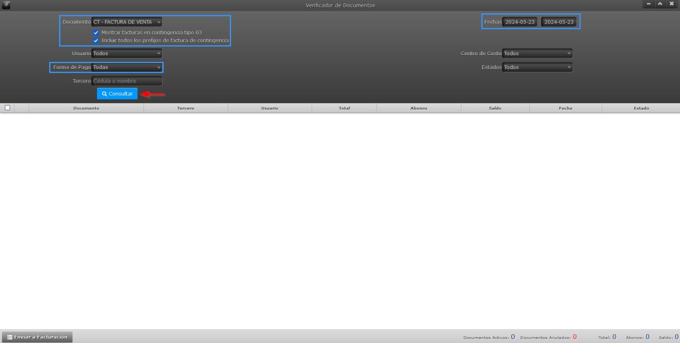The height and width of the screenshot is (343, 680).
Task: Tick the select-all checkbox in table header
Action: pyautogui.click(x=7, y=108)
